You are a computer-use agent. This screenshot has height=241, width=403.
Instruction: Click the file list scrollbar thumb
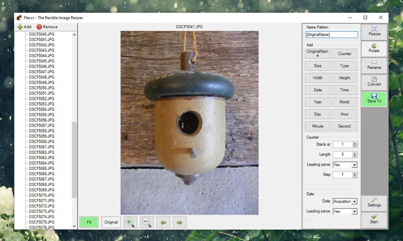74,160
